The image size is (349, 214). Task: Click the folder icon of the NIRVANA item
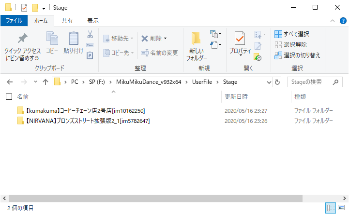click(20, 120)
